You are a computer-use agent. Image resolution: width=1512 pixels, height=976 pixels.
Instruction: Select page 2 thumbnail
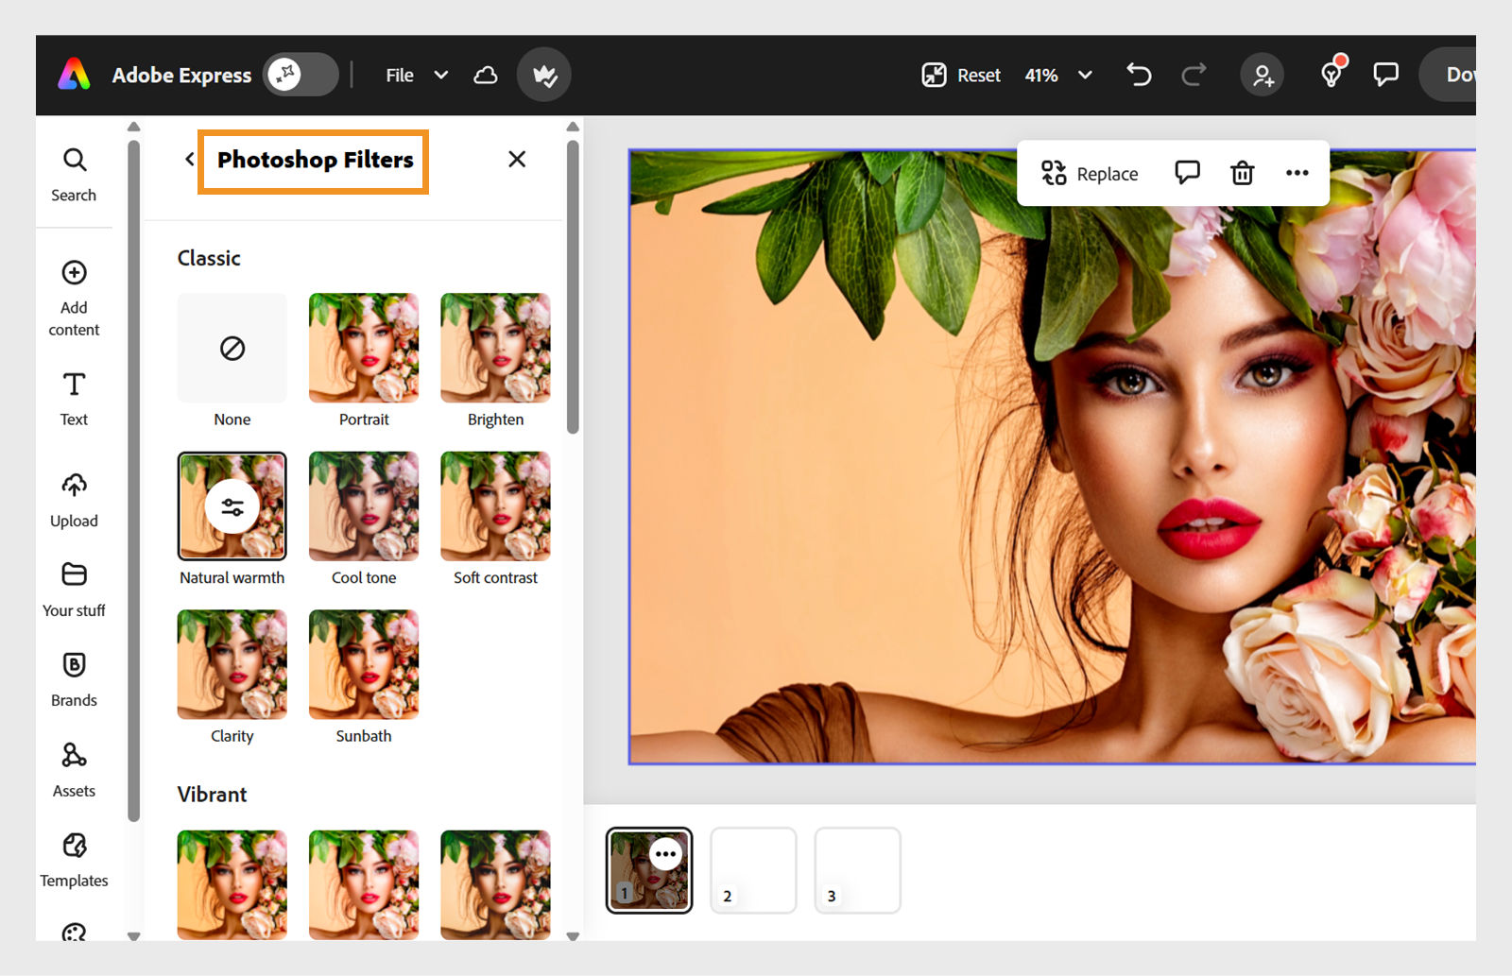coord(753,869)
